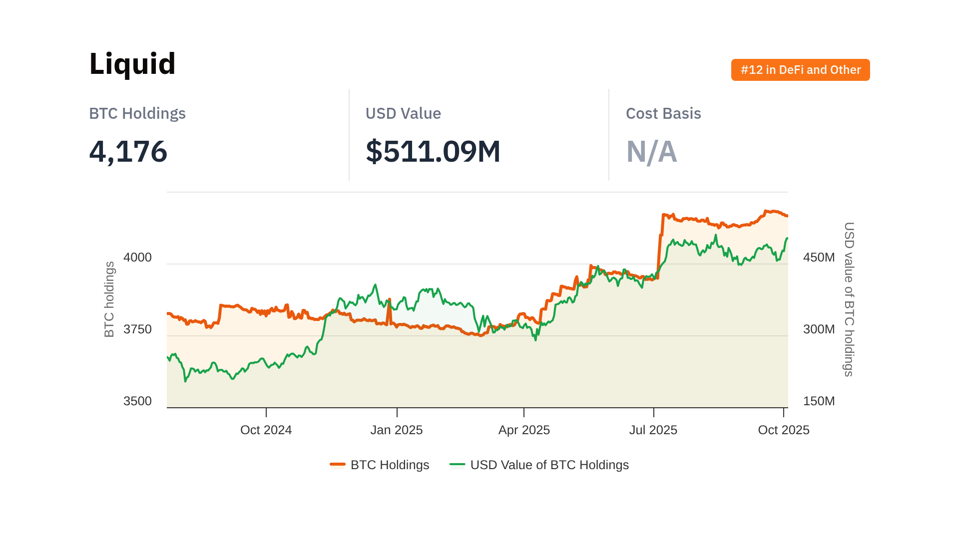Click the Liquid title heading
Image resolution: width=959 pixels, height=539 pixels.
click(x=132, y=64)
